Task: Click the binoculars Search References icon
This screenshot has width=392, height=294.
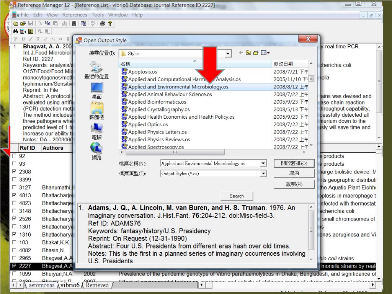Action: pos(15,31)
